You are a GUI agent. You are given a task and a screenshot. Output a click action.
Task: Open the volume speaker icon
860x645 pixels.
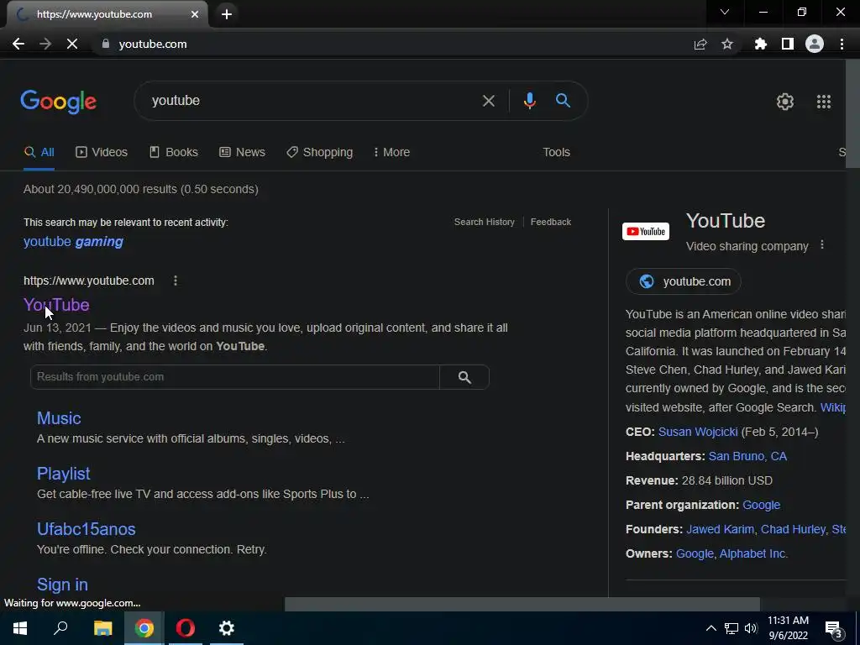click(x=751, y=628)
